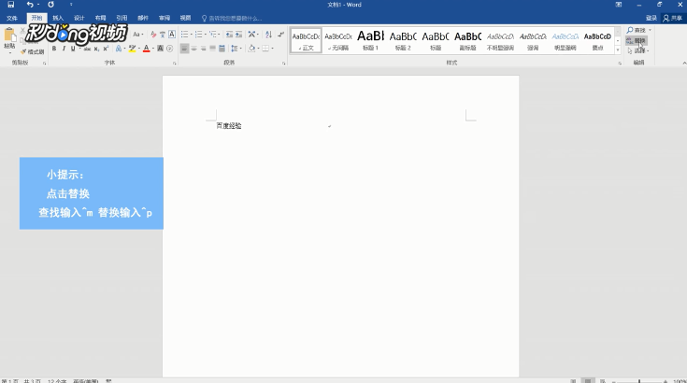The width and height of the screenshot is (687, 383).
Task: Select the Heading 1 (标题 1) style
Action: [x=371, y=40]
